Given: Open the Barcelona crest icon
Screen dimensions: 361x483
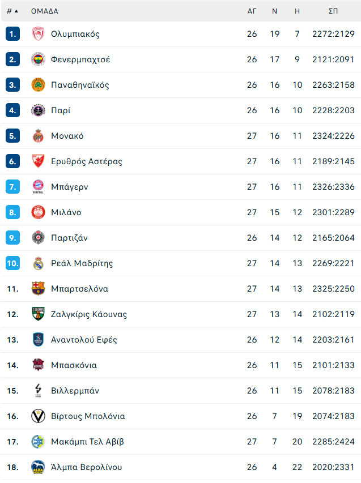Looking at the screenshot, I should (x=38, y=289).
